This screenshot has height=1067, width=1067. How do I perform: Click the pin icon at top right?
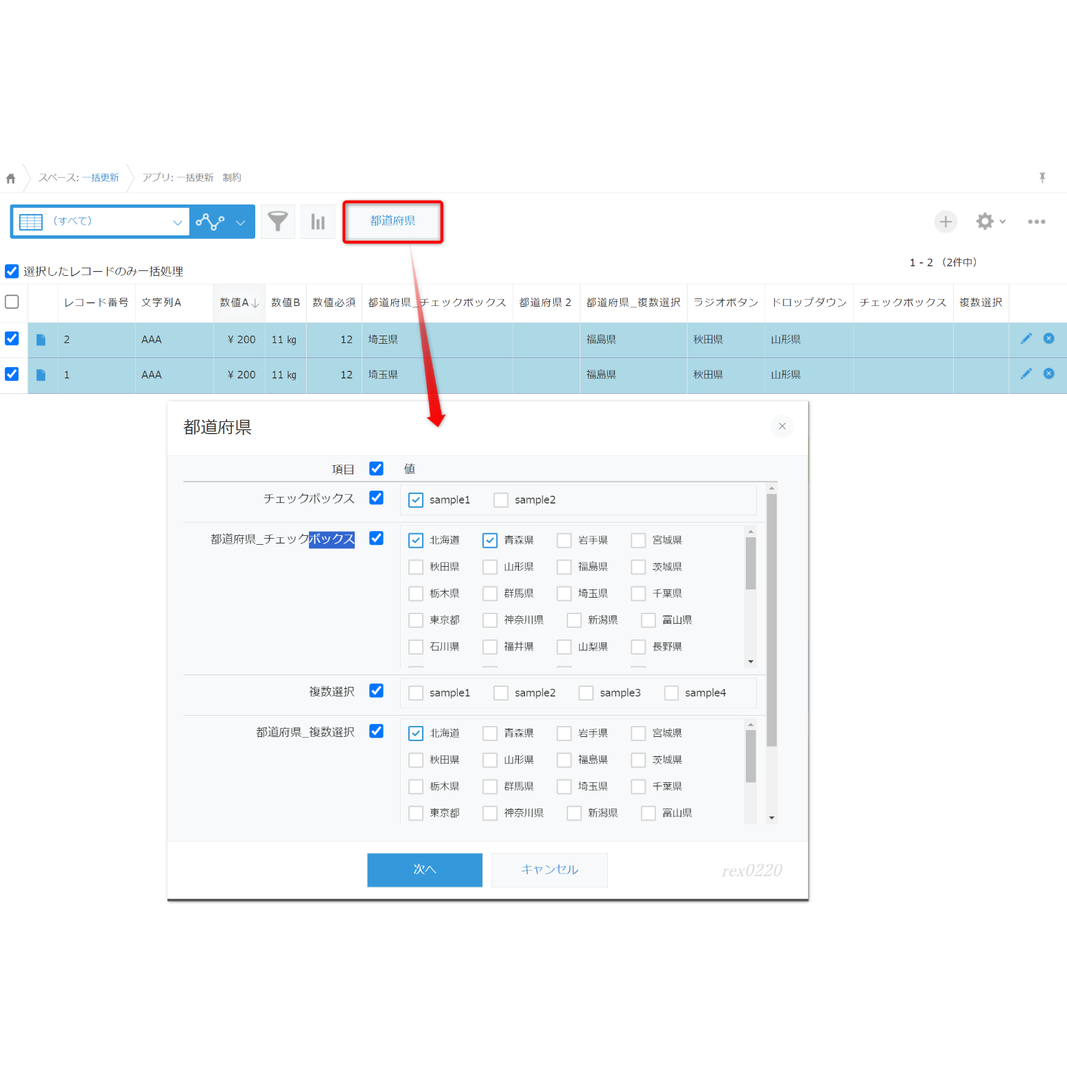[x=1042, y=178]
